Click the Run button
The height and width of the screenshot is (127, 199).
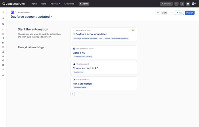(179, 13)
